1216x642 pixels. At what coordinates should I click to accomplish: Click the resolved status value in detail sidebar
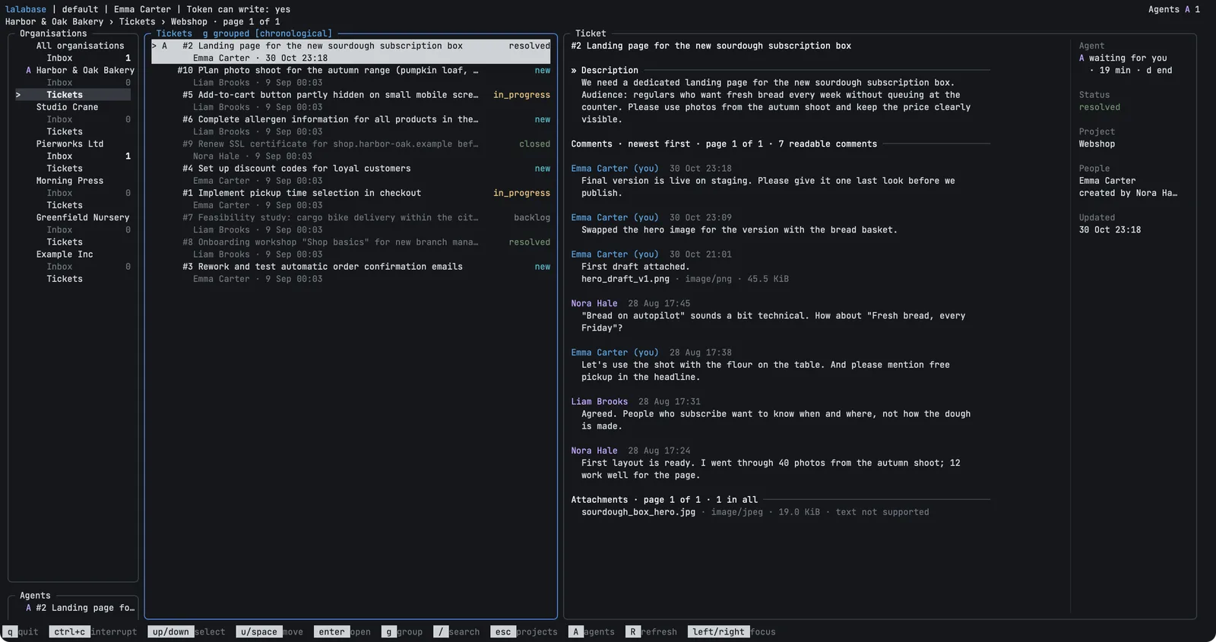pyautogui.click(x=1099, y=107)
